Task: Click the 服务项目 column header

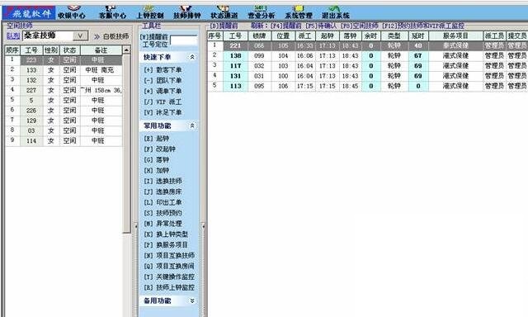Action: tap(455, 35)
